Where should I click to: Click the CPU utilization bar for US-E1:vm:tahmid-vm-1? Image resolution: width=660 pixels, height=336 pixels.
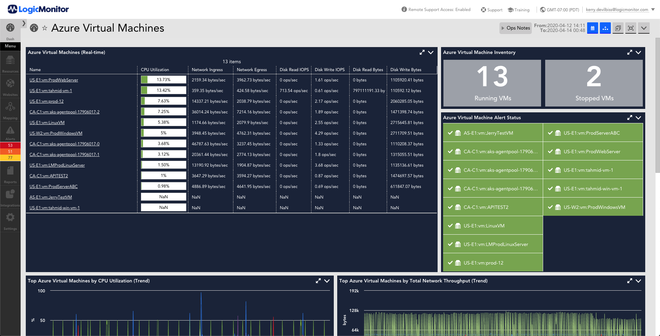[x=163, y=90]
